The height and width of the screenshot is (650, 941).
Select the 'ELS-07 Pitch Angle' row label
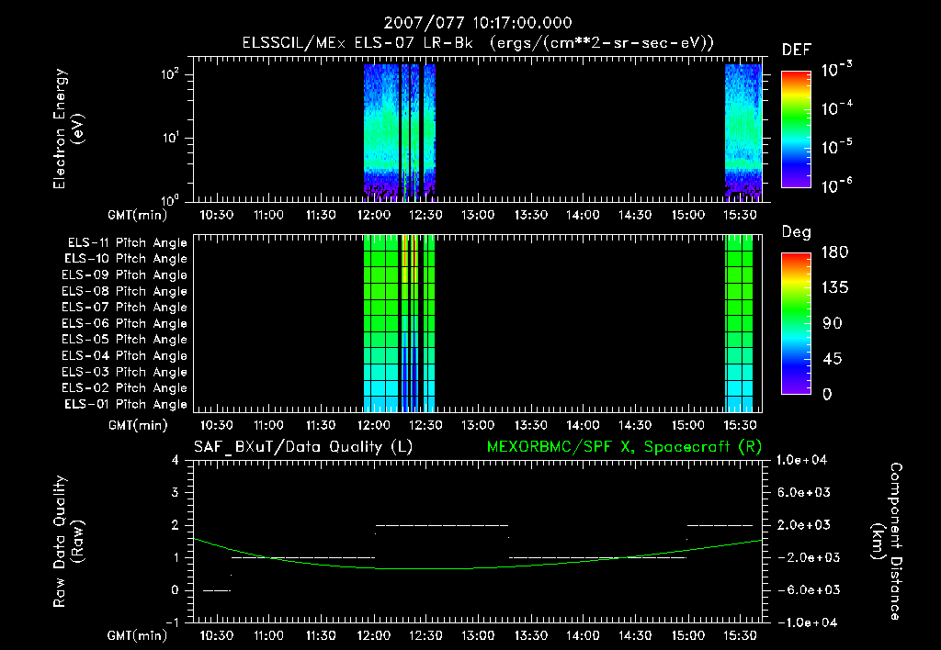click(x=124, y=307)
